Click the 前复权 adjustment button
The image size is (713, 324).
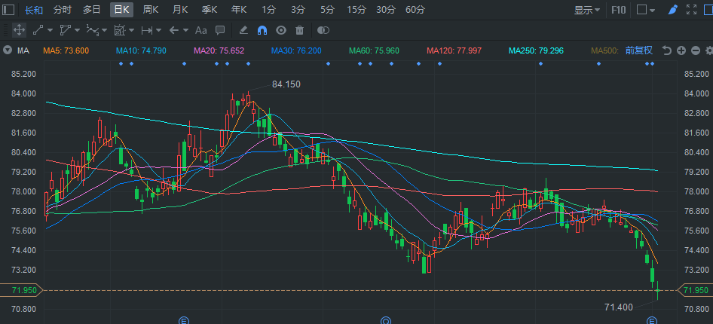pyautogui.click(x=639, y=50)
